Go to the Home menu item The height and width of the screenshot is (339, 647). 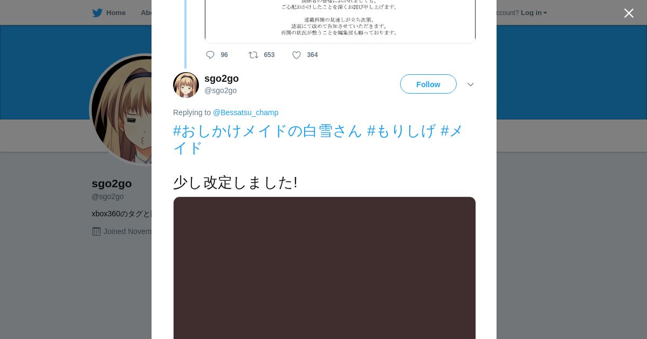(x=116, y=13)
